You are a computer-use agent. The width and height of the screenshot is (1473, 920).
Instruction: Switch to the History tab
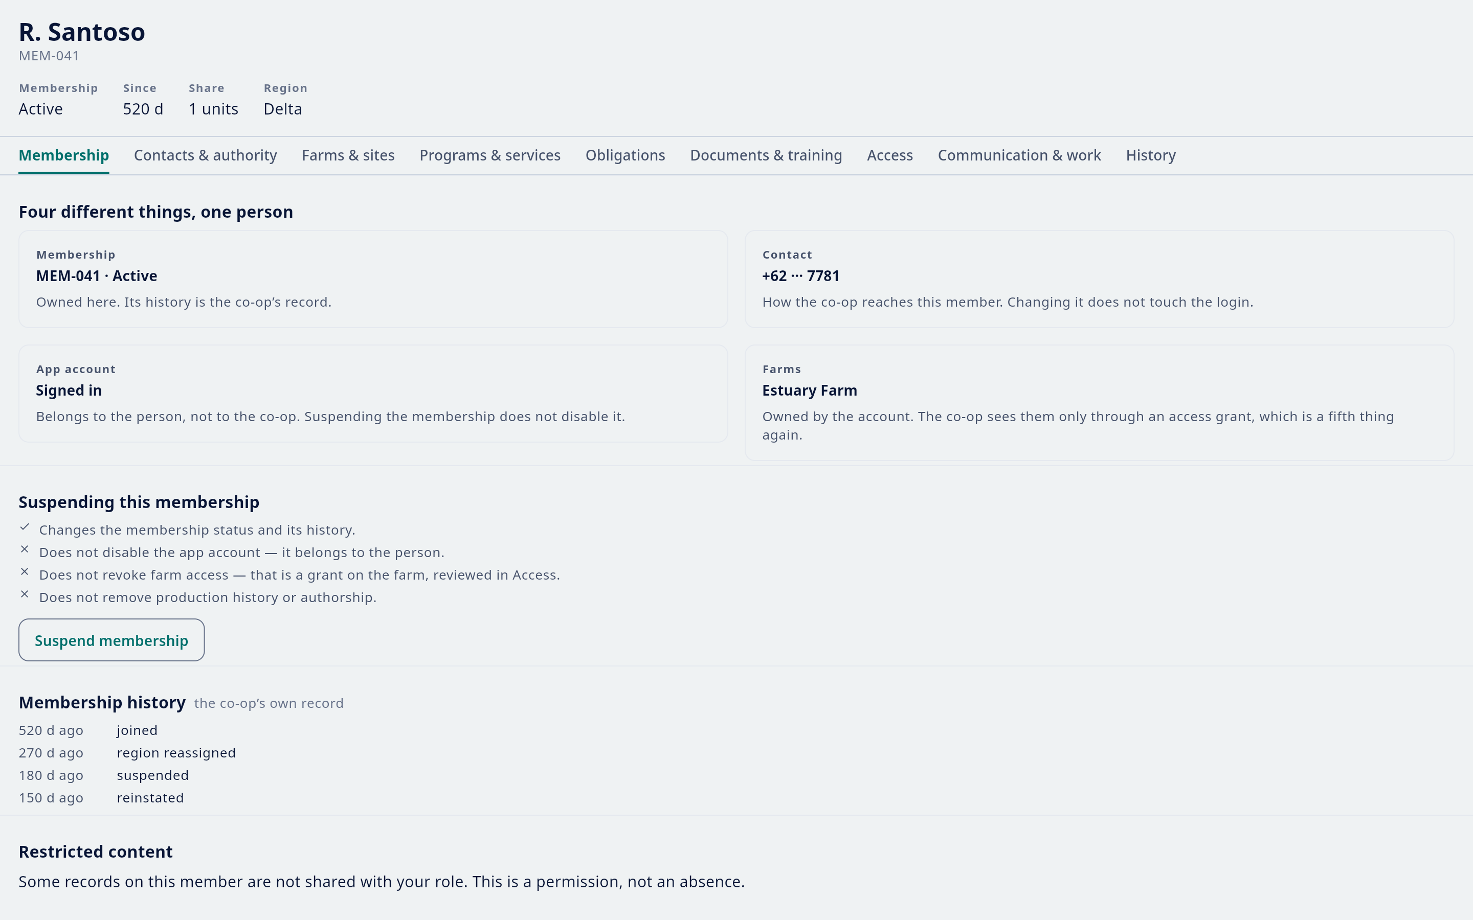point(1150,155)
